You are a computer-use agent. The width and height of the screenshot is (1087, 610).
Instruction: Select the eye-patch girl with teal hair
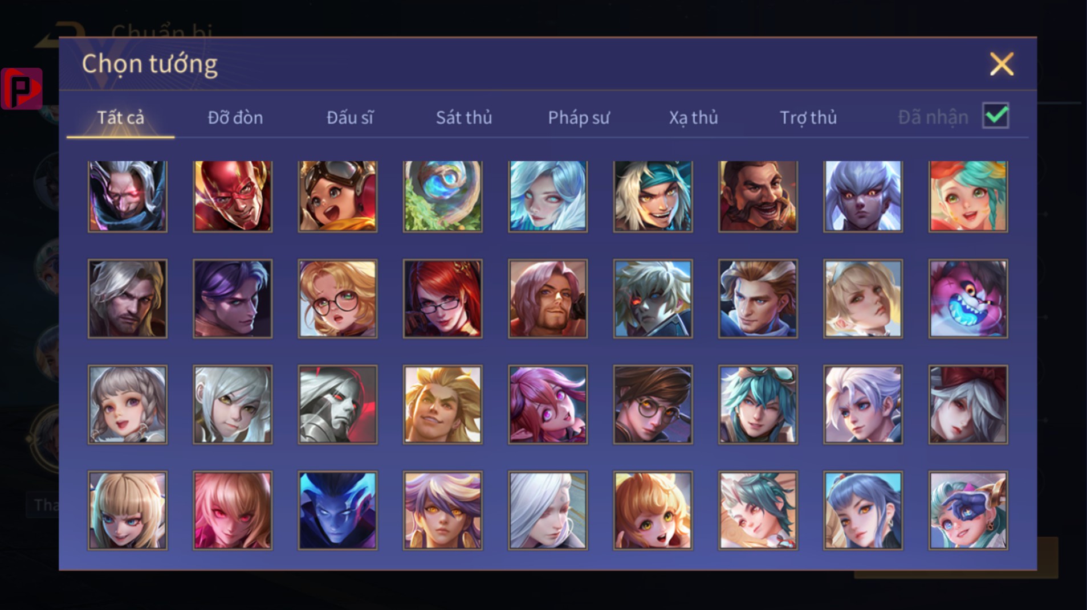[x=968, y=510]
